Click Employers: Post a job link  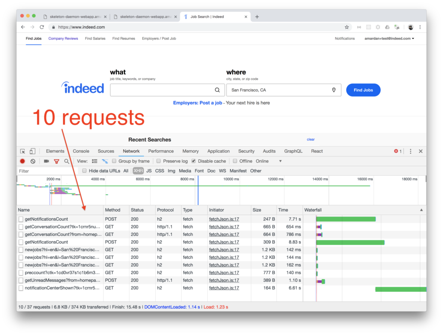(197, 103)
